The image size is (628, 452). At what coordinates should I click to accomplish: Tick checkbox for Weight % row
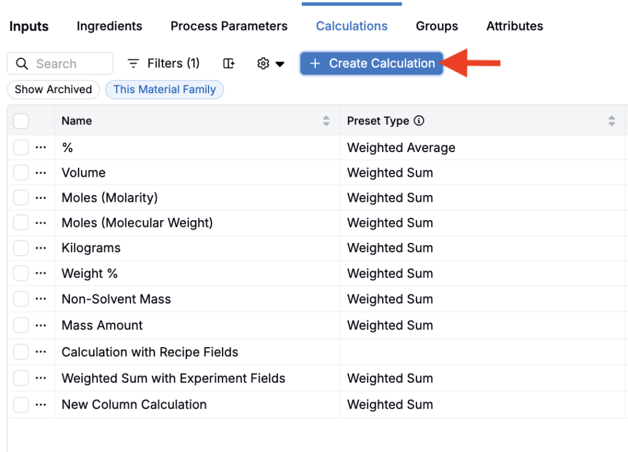(21, 274)
